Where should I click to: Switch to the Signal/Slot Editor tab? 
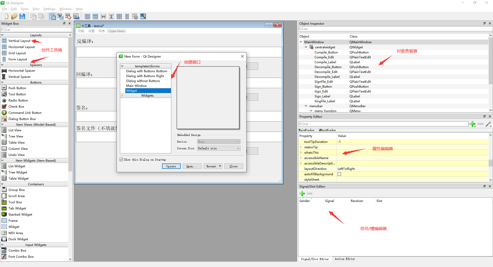point(315,259)
